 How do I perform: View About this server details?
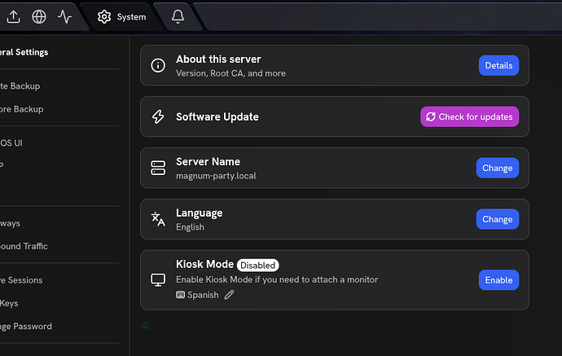click(498, 66)
